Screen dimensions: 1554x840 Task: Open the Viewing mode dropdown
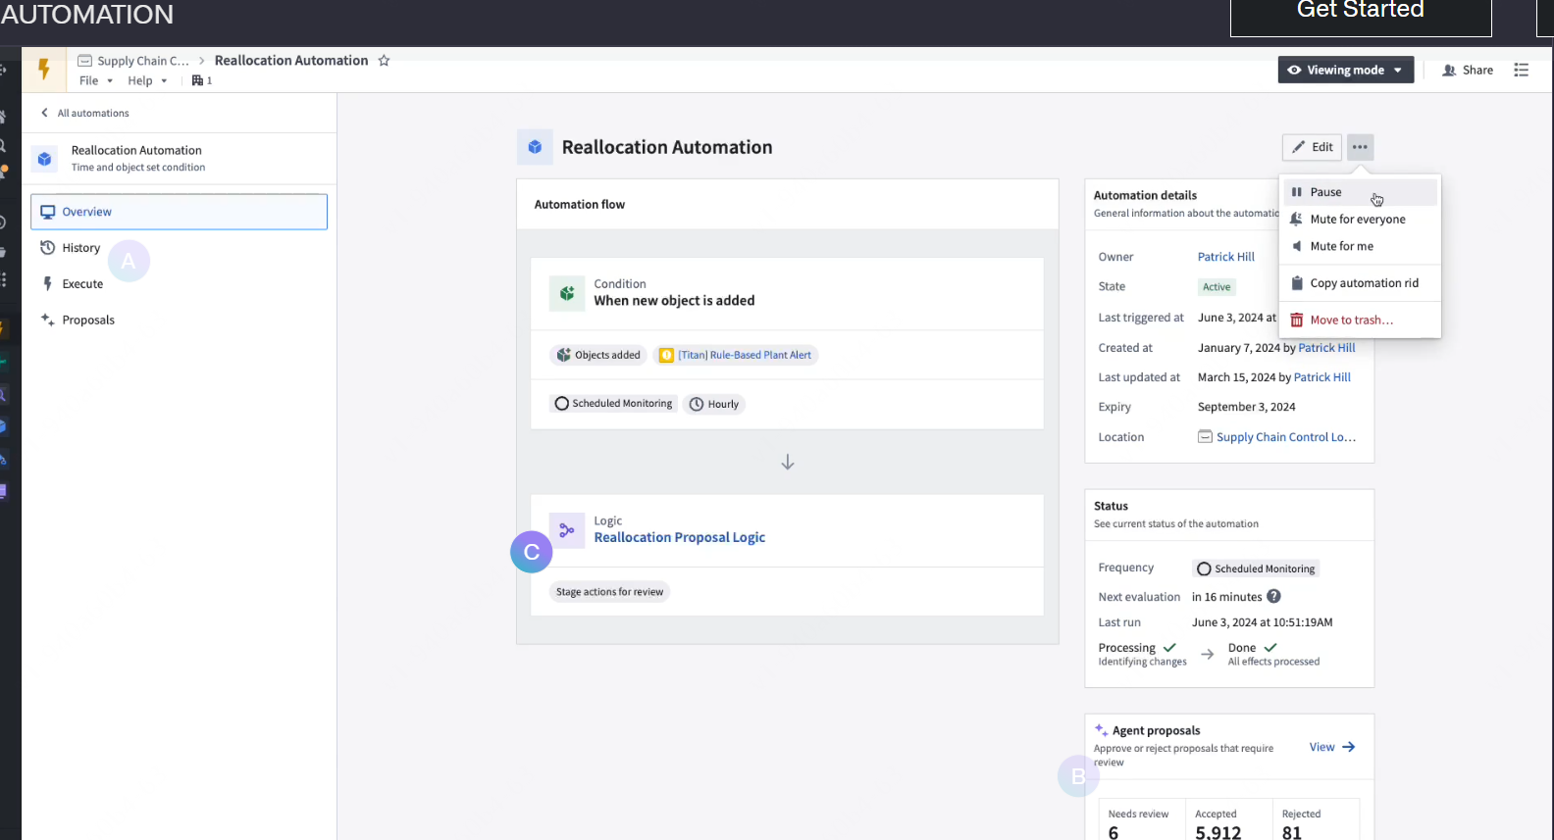[1345, 70]
